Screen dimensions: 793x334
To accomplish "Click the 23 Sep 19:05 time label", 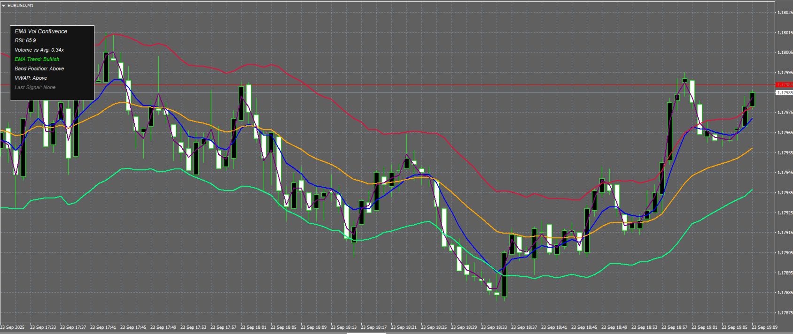I will [735, 327].
